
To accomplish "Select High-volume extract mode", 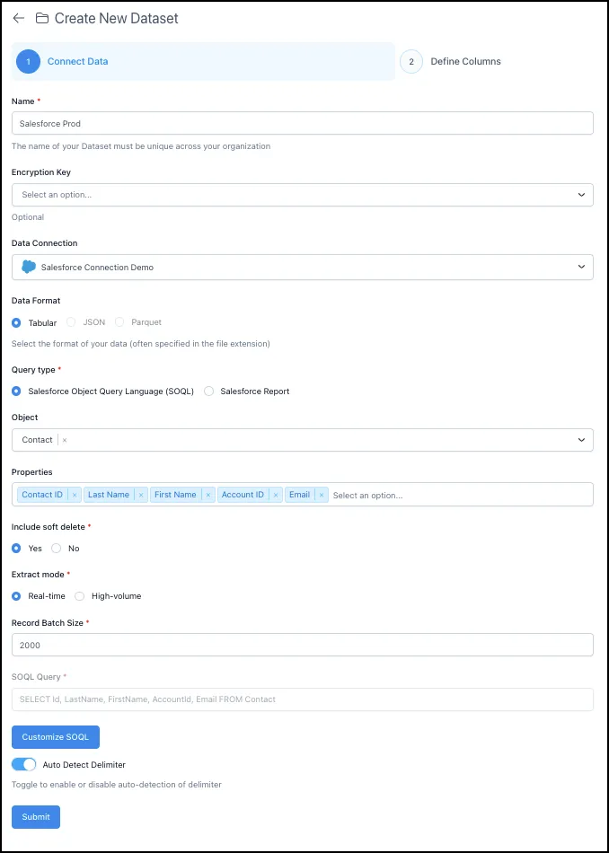I will pyautogui.click(x=79, y=596).
